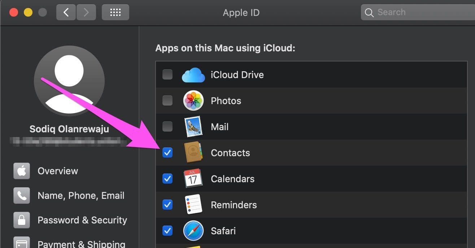
Task: Click the Contacts address book icon
Action: [193, 153]
